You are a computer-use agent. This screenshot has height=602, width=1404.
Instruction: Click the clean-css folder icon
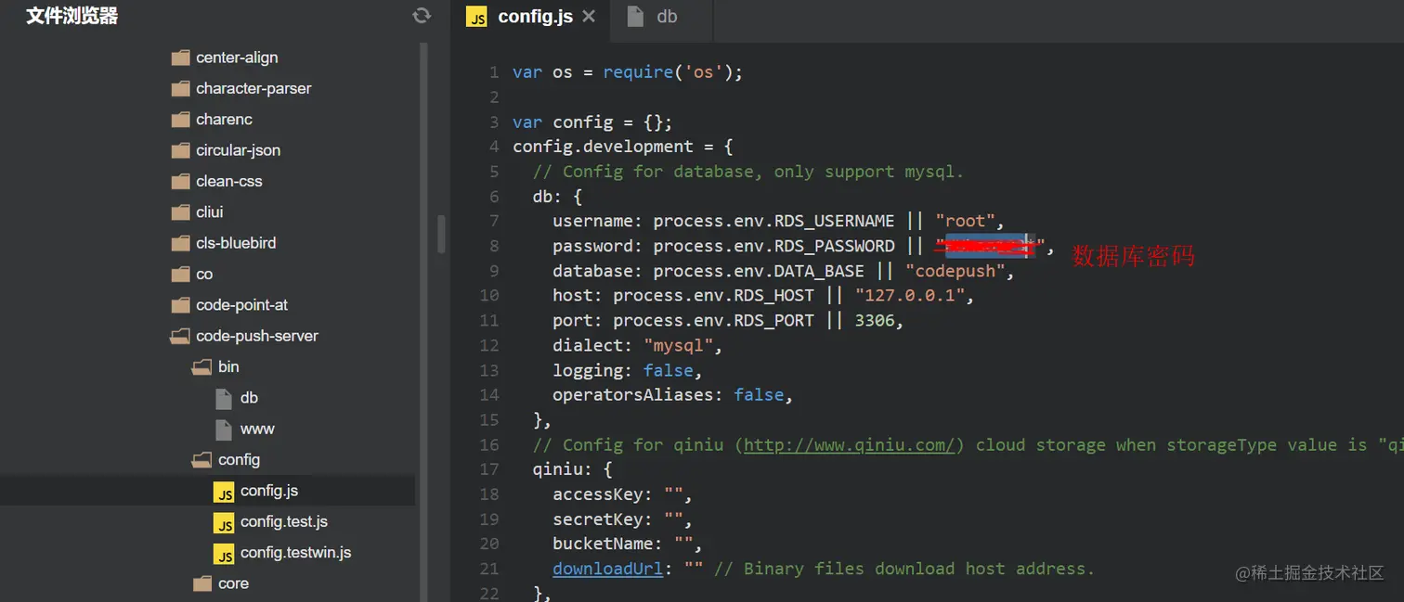[181, 182]
